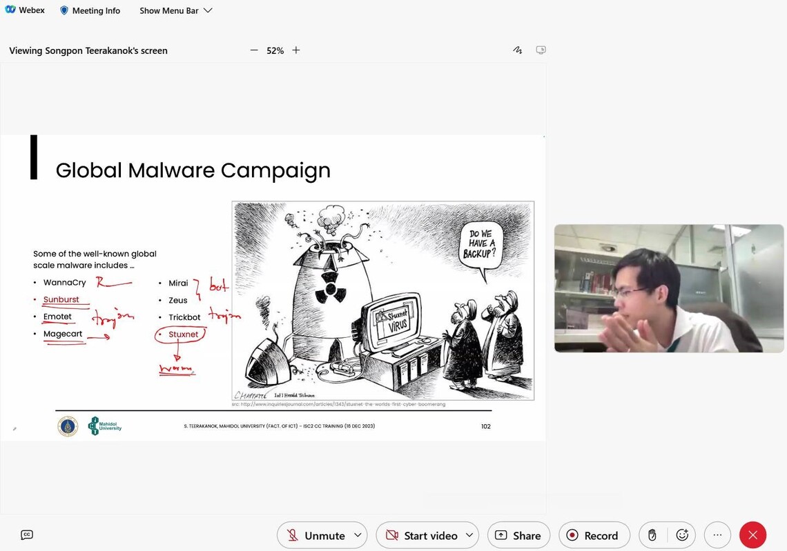Open audio options arrow next to Unmute
787x551 pixels.
[x=358, y=535]
